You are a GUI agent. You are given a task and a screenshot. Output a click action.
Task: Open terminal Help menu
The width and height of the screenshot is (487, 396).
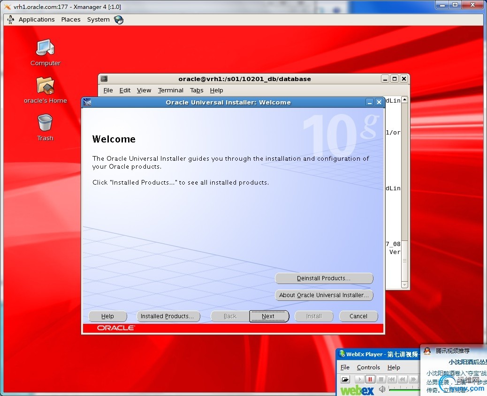click(216, 90)
